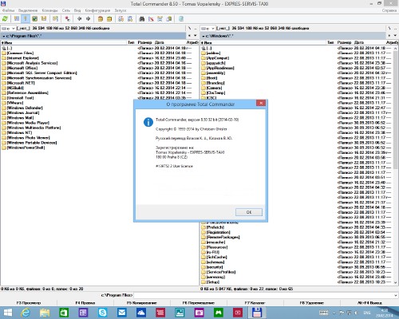Open right panel favorites star button
The image size is (399, 319).
[389, 35]
